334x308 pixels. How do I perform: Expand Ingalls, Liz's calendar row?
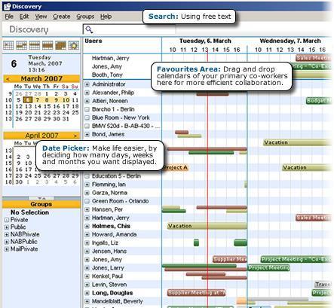pyautogui.click(x=87, y=243)
